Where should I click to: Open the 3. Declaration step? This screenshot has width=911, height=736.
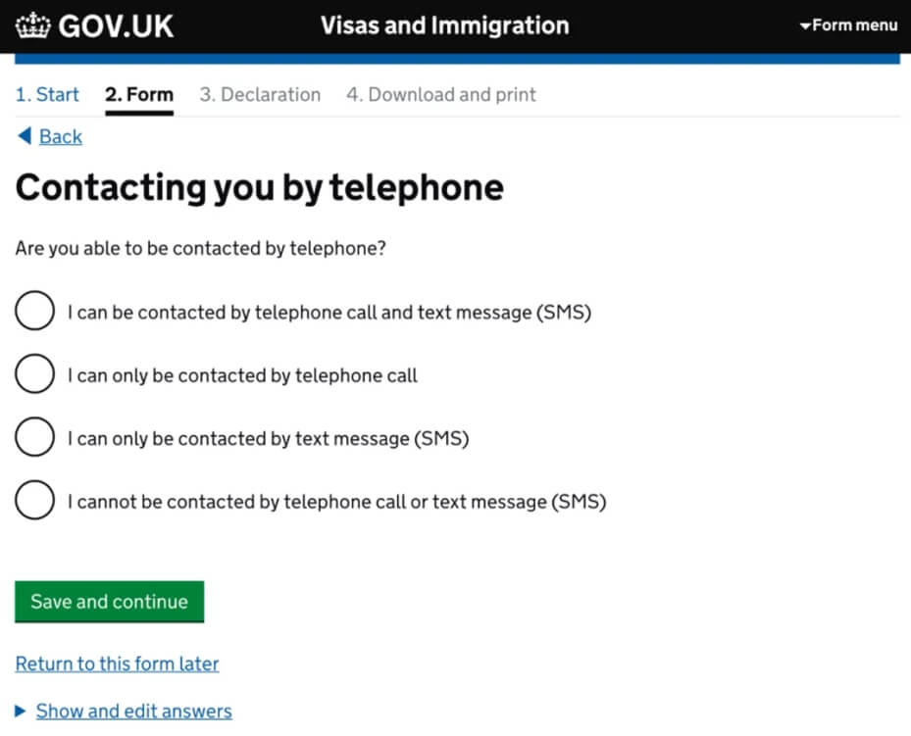[x=260, y=94]
